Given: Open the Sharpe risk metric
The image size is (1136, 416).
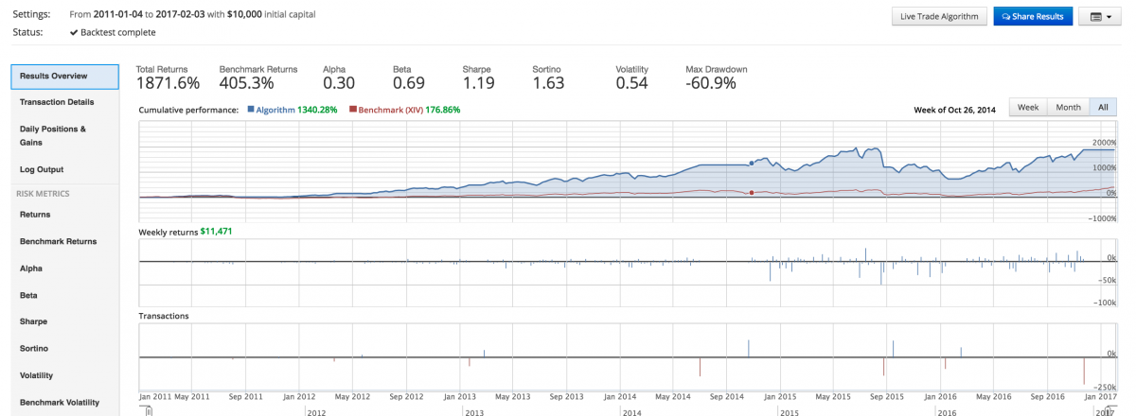Looking at the screenshot, I should [33, 321].
